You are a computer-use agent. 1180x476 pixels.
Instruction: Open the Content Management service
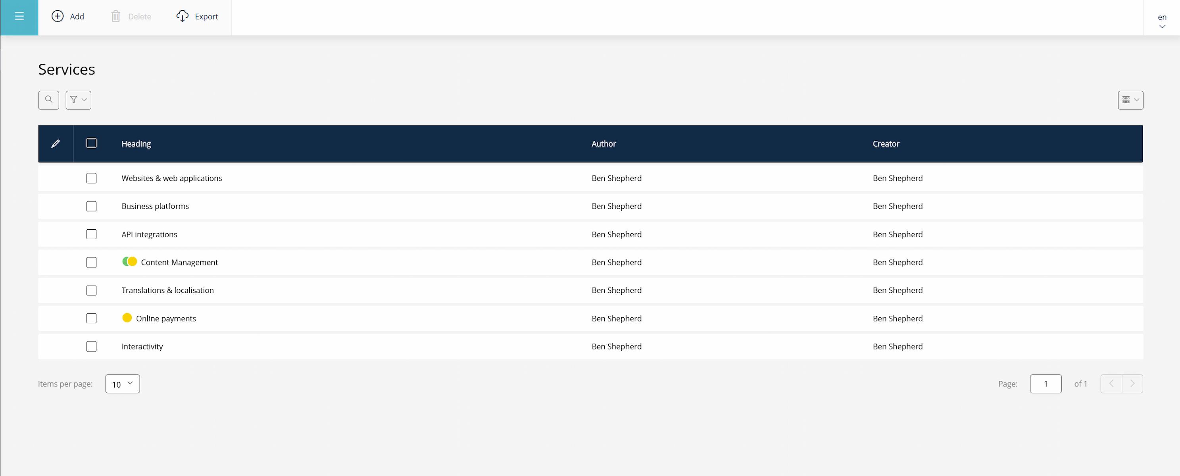180,262
